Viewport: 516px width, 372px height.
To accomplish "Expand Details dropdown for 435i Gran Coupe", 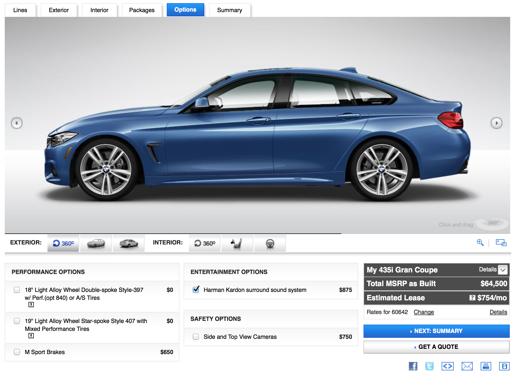I will click(x=503, y=270).
